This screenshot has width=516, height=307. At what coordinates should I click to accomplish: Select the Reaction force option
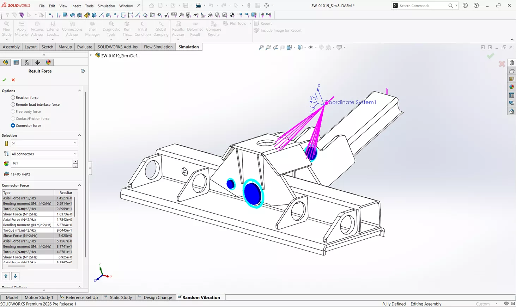coord(13,97)
